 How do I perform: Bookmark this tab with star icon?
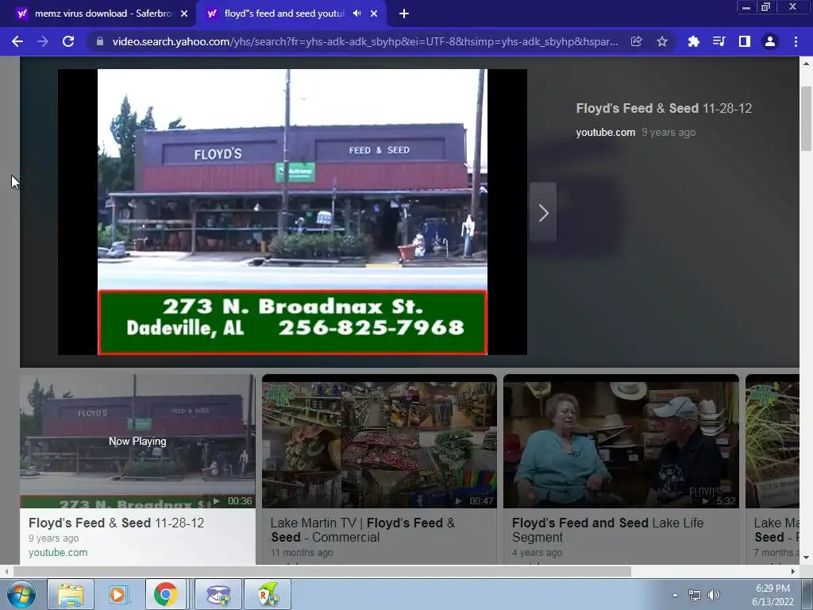click(x=662, y=41)
